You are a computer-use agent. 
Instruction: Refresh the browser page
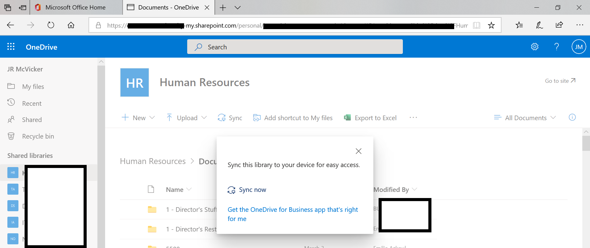(51, 25)
